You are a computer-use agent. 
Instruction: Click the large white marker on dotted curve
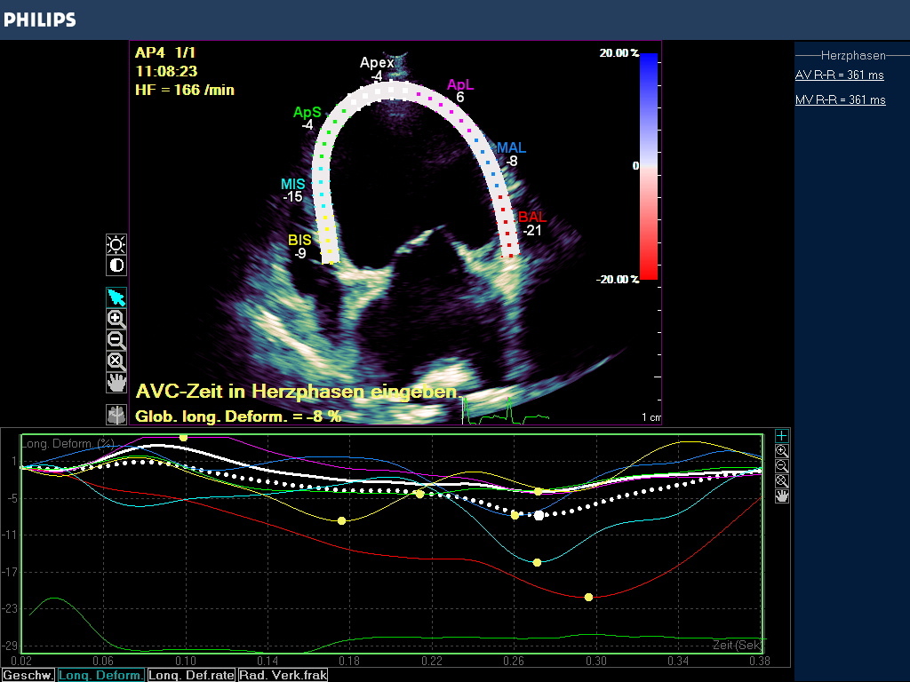(x=539, y=515)
